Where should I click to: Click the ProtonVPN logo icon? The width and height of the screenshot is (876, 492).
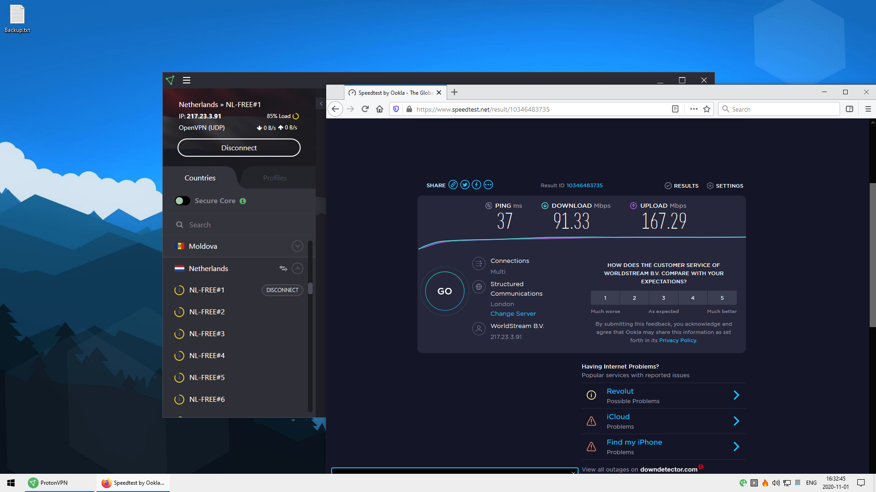pos(170,80)
